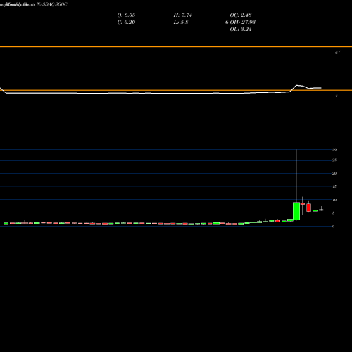352x352 pixels.
Task: Click the 25 price axis label
Action: click(x=334, y=161)
